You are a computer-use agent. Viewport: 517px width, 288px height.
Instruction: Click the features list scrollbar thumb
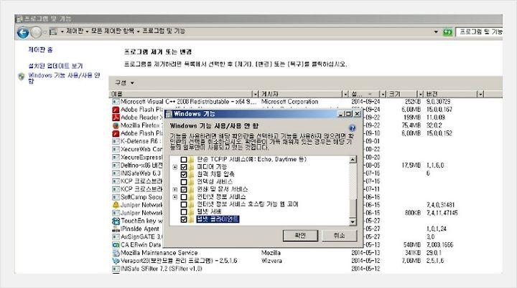(x=353, y=208)
